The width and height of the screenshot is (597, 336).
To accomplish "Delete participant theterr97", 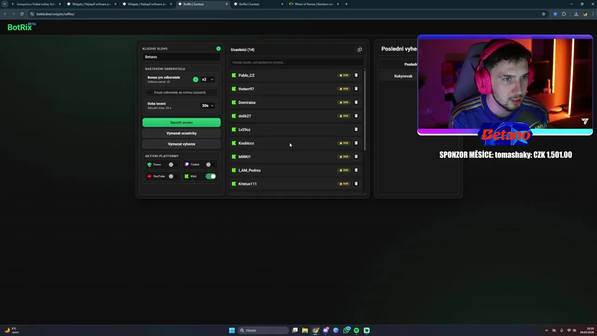I will click(356, 89).
